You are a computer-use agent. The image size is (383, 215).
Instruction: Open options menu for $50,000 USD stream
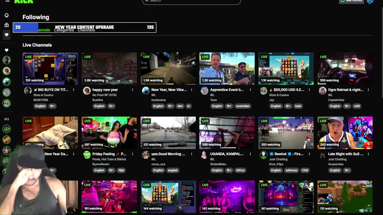[x=309, y=90]
